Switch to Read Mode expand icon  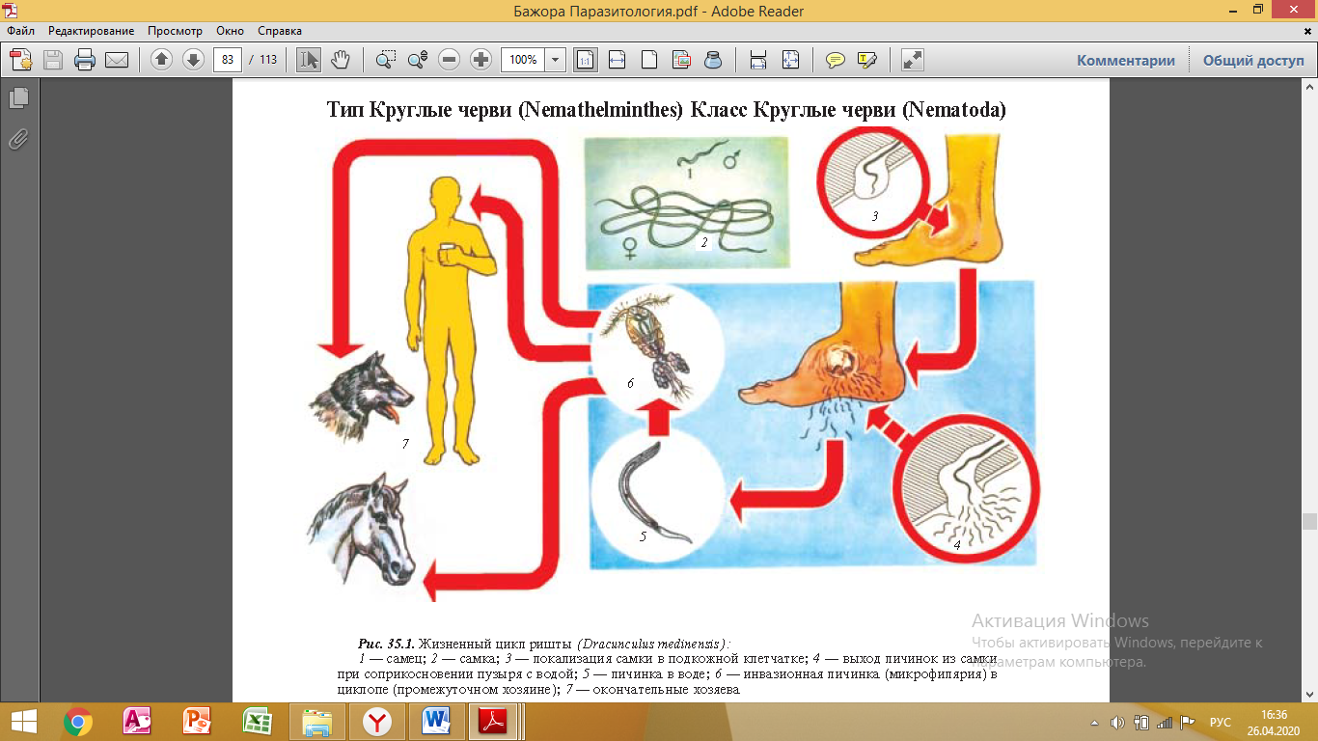[912, 60]
